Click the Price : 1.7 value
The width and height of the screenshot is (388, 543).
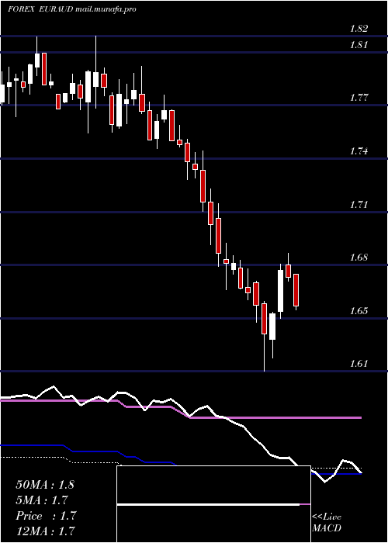[46, 516]
